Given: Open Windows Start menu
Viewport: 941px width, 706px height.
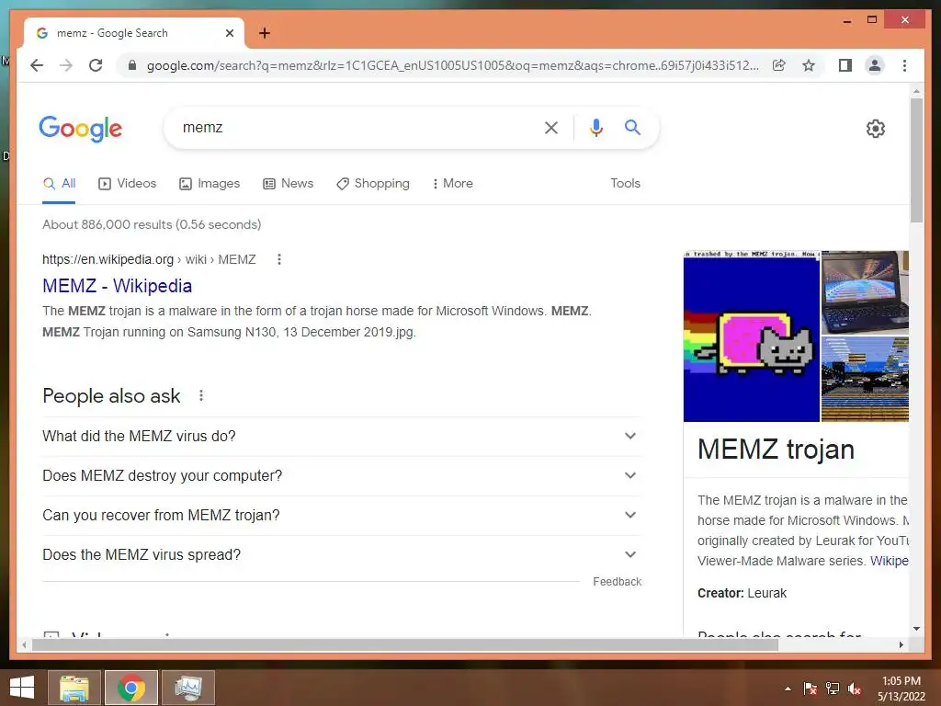Looking at the screenshot, I should (x=22, y=688).
